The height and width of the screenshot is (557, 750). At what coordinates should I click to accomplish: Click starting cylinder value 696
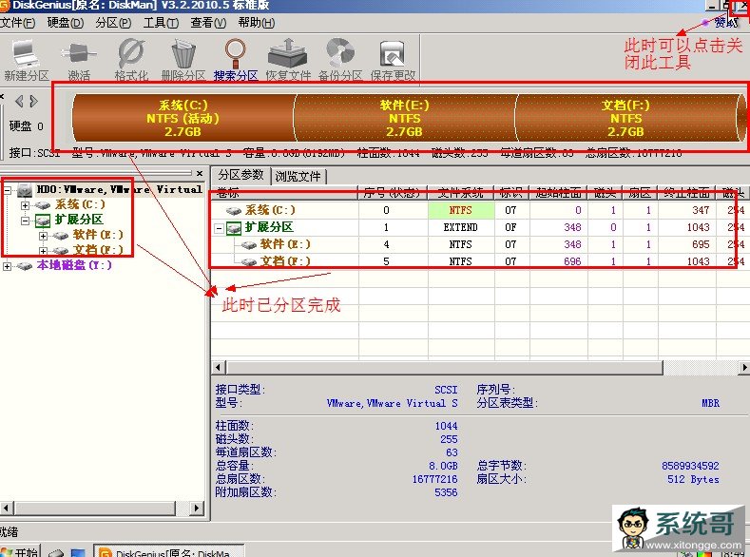[x=572, y=261]
